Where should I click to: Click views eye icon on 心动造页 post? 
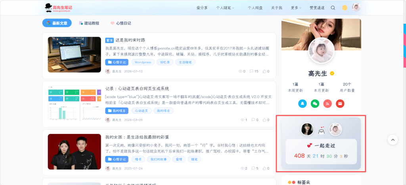pos(242,120)
